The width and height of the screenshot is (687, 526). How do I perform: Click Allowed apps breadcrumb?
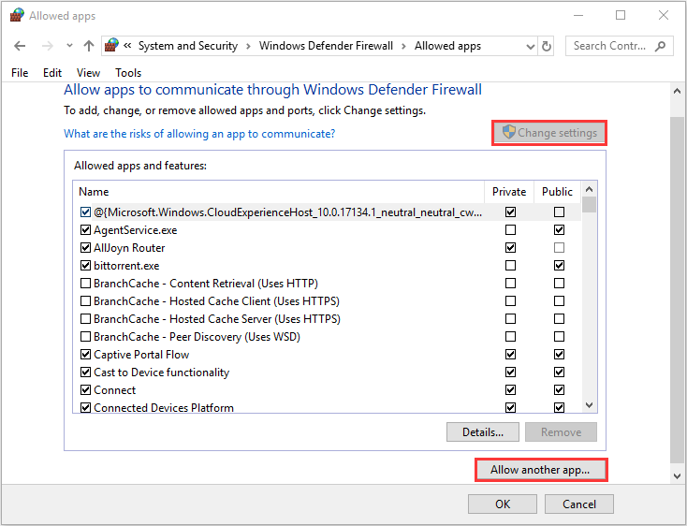447,46
